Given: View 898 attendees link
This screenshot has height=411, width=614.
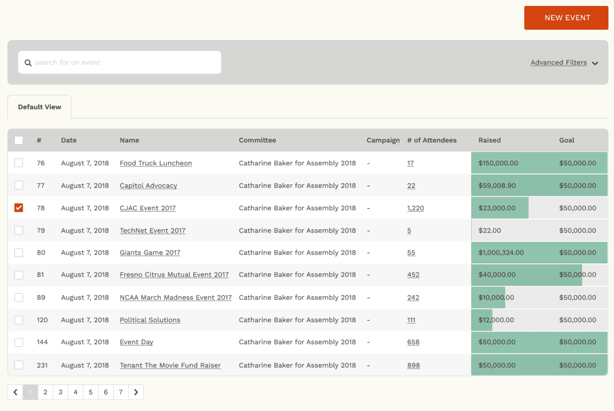Looking at the screenshot, I should click(414, 365).
